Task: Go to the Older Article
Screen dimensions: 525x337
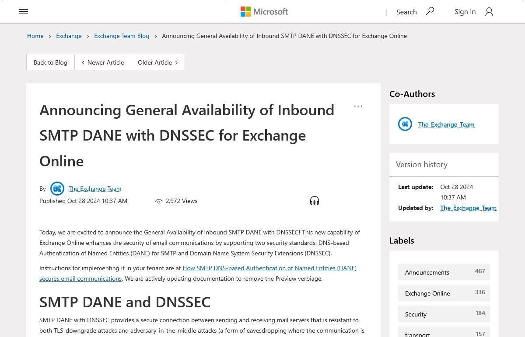Action: (158, 62)
